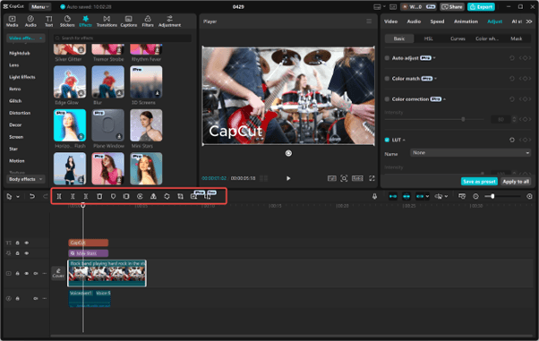This screenshot has height=341, width=539.
Task: Click the Undo arrow
Action: 32,196
